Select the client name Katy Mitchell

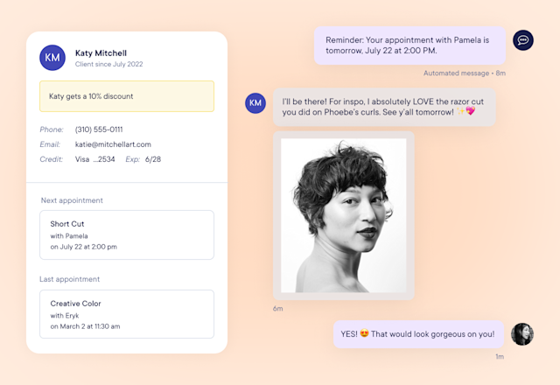[101, 52]
